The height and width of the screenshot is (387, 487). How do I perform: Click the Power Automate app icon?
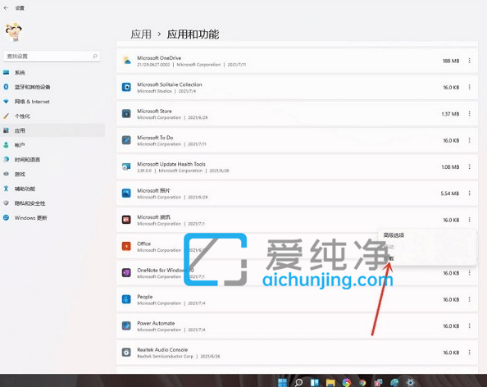(126, 326)
